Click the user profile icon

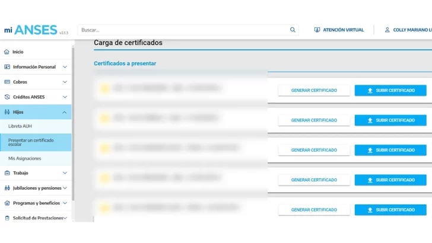(x=387, y=30)
